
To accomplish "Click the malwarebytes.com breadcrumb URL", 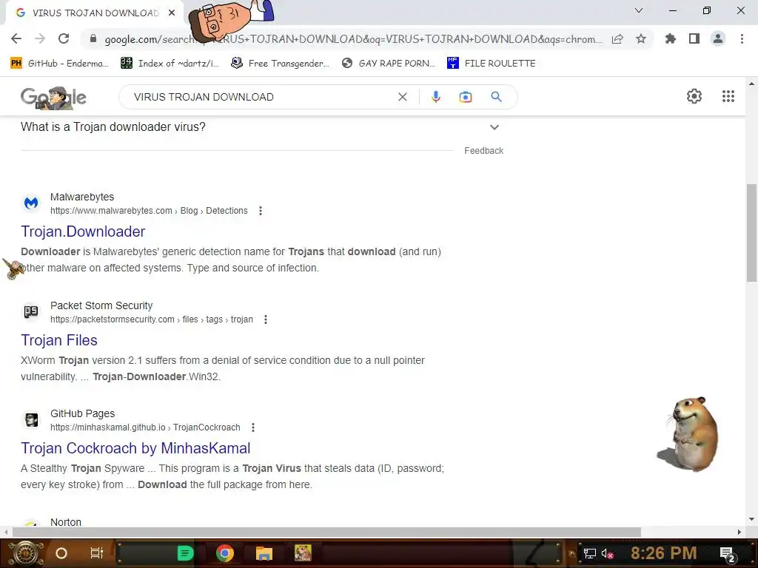I will point(149,211).
